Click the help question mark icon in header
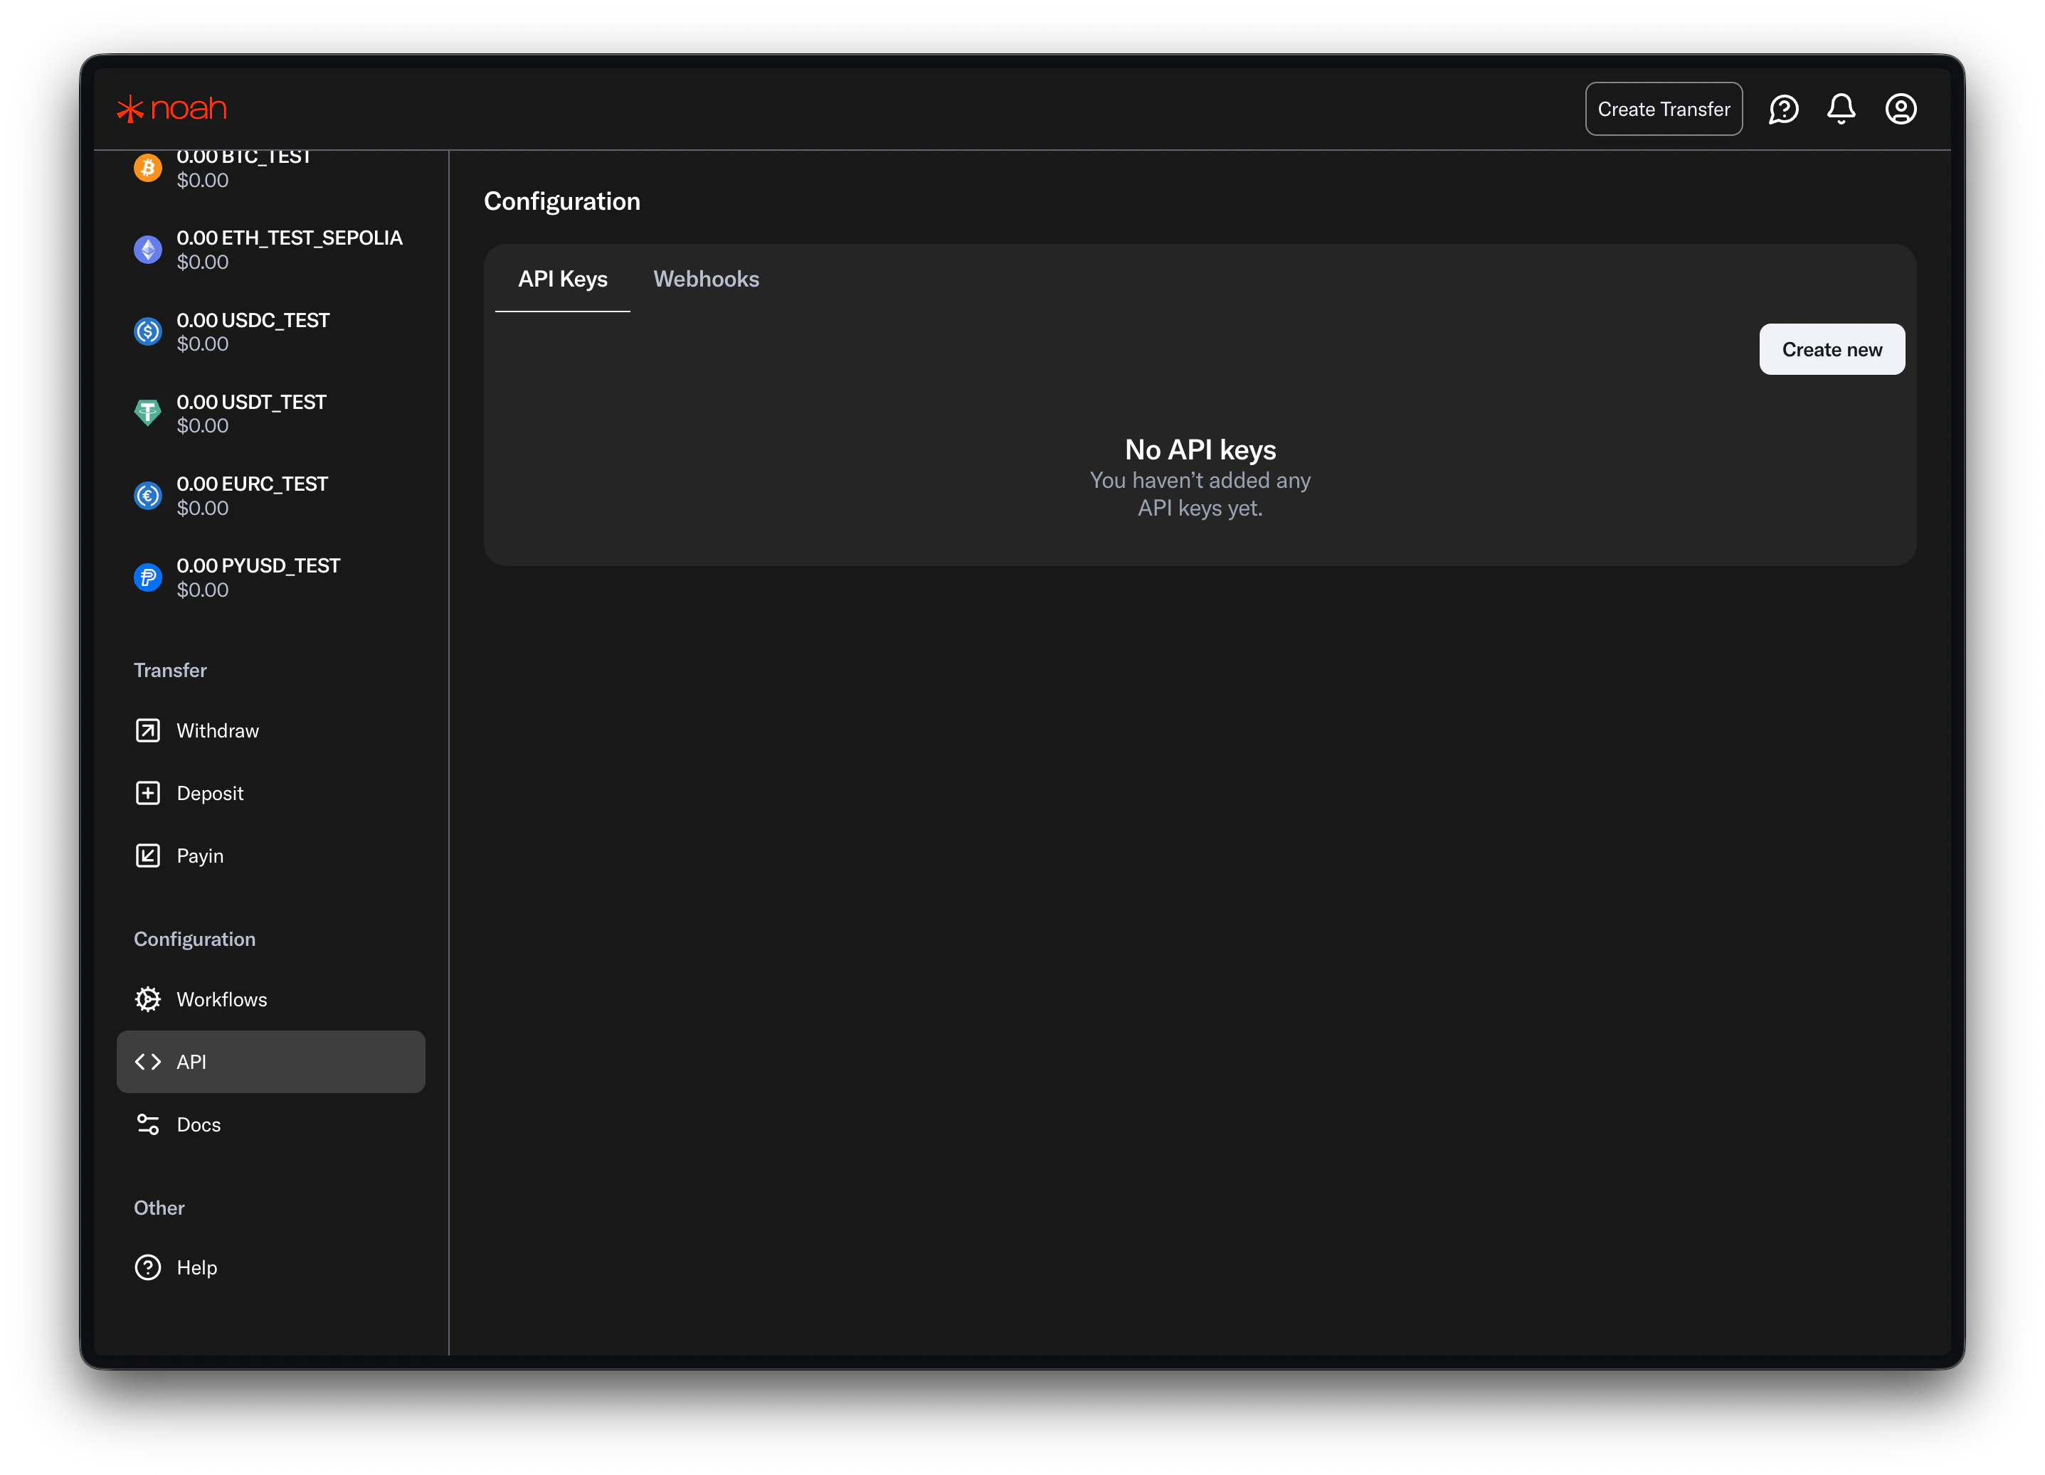This screenshot has height=1475, width=2045. click(x=1784, y=109)
